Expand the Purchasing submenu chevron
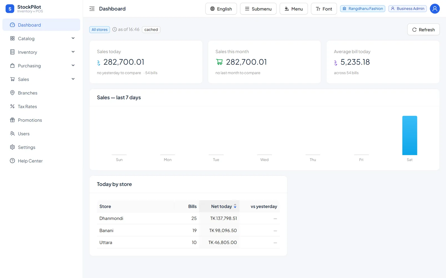446x278 pixels. [73, 66]
